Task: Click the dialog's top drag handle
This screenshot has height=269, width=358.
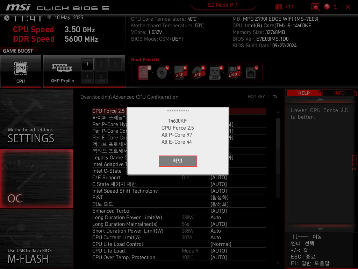Action: (178, 110)
